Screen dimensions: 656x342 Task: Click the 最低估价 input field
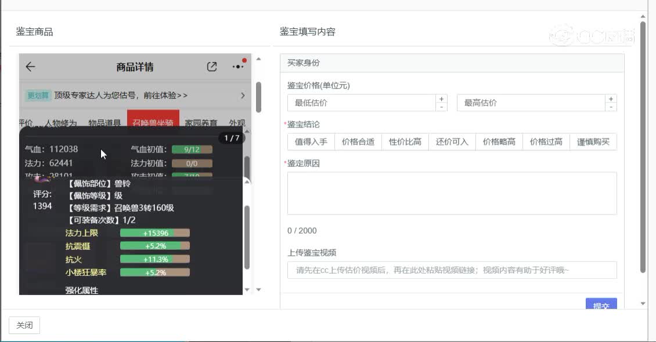point(362,103)
